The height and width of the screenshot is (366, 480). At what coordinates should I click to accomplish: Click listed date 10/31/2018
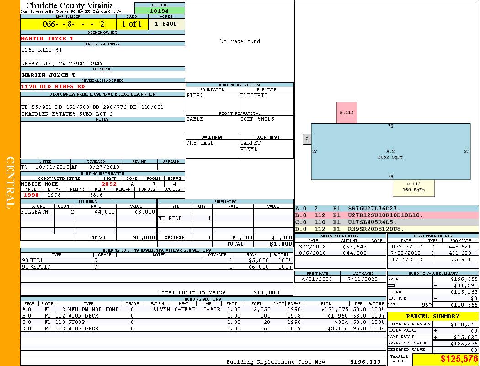(x=53, y=167)
